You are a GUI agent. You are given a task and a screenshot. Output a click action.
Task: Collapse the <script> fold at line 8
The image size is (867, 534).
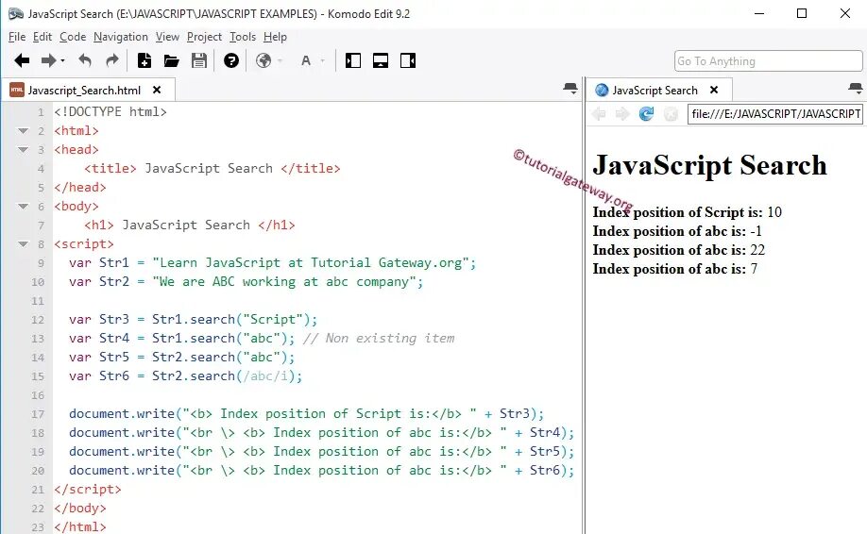coord(24,244)
